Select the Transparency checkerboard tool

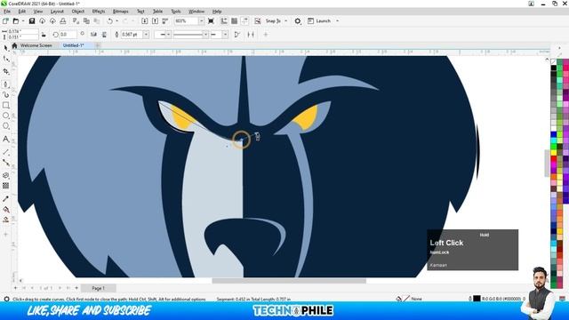6,186
